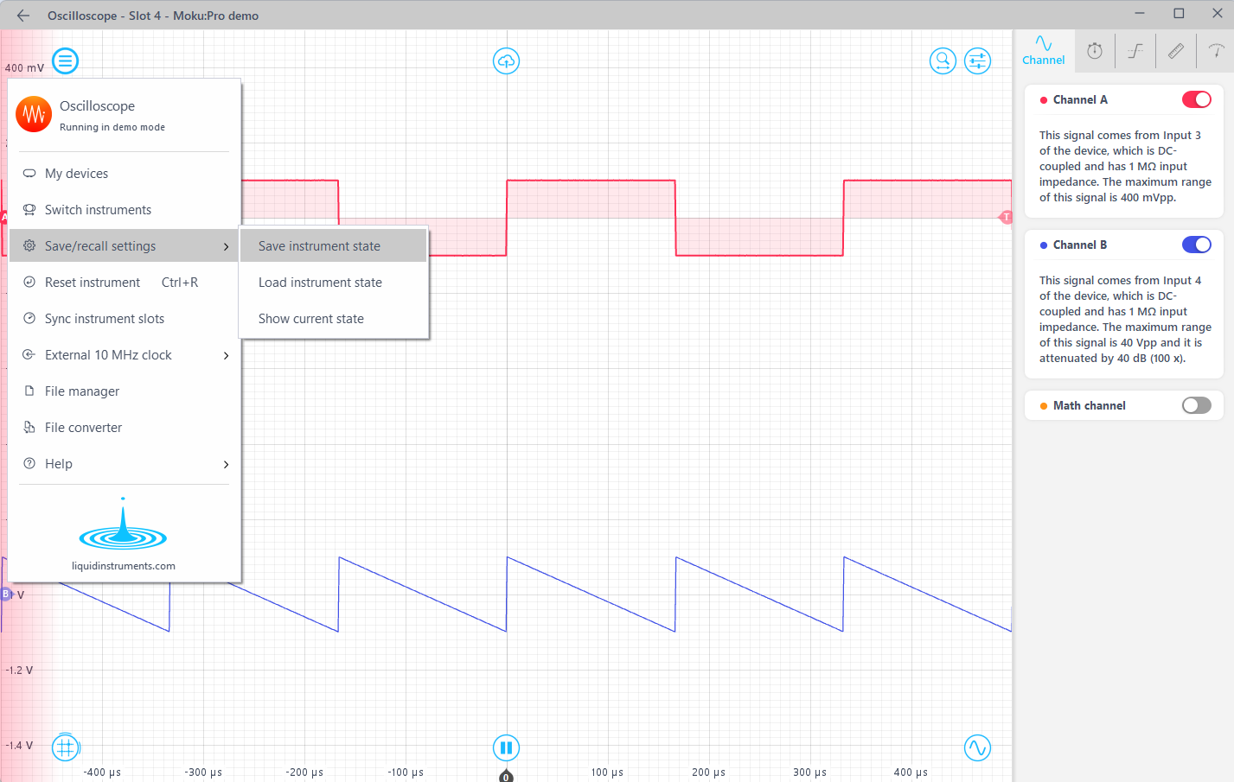Open the ruler measurements tab icon
The width and height of the screenshot is (1234, 782).
point(1176,51)
